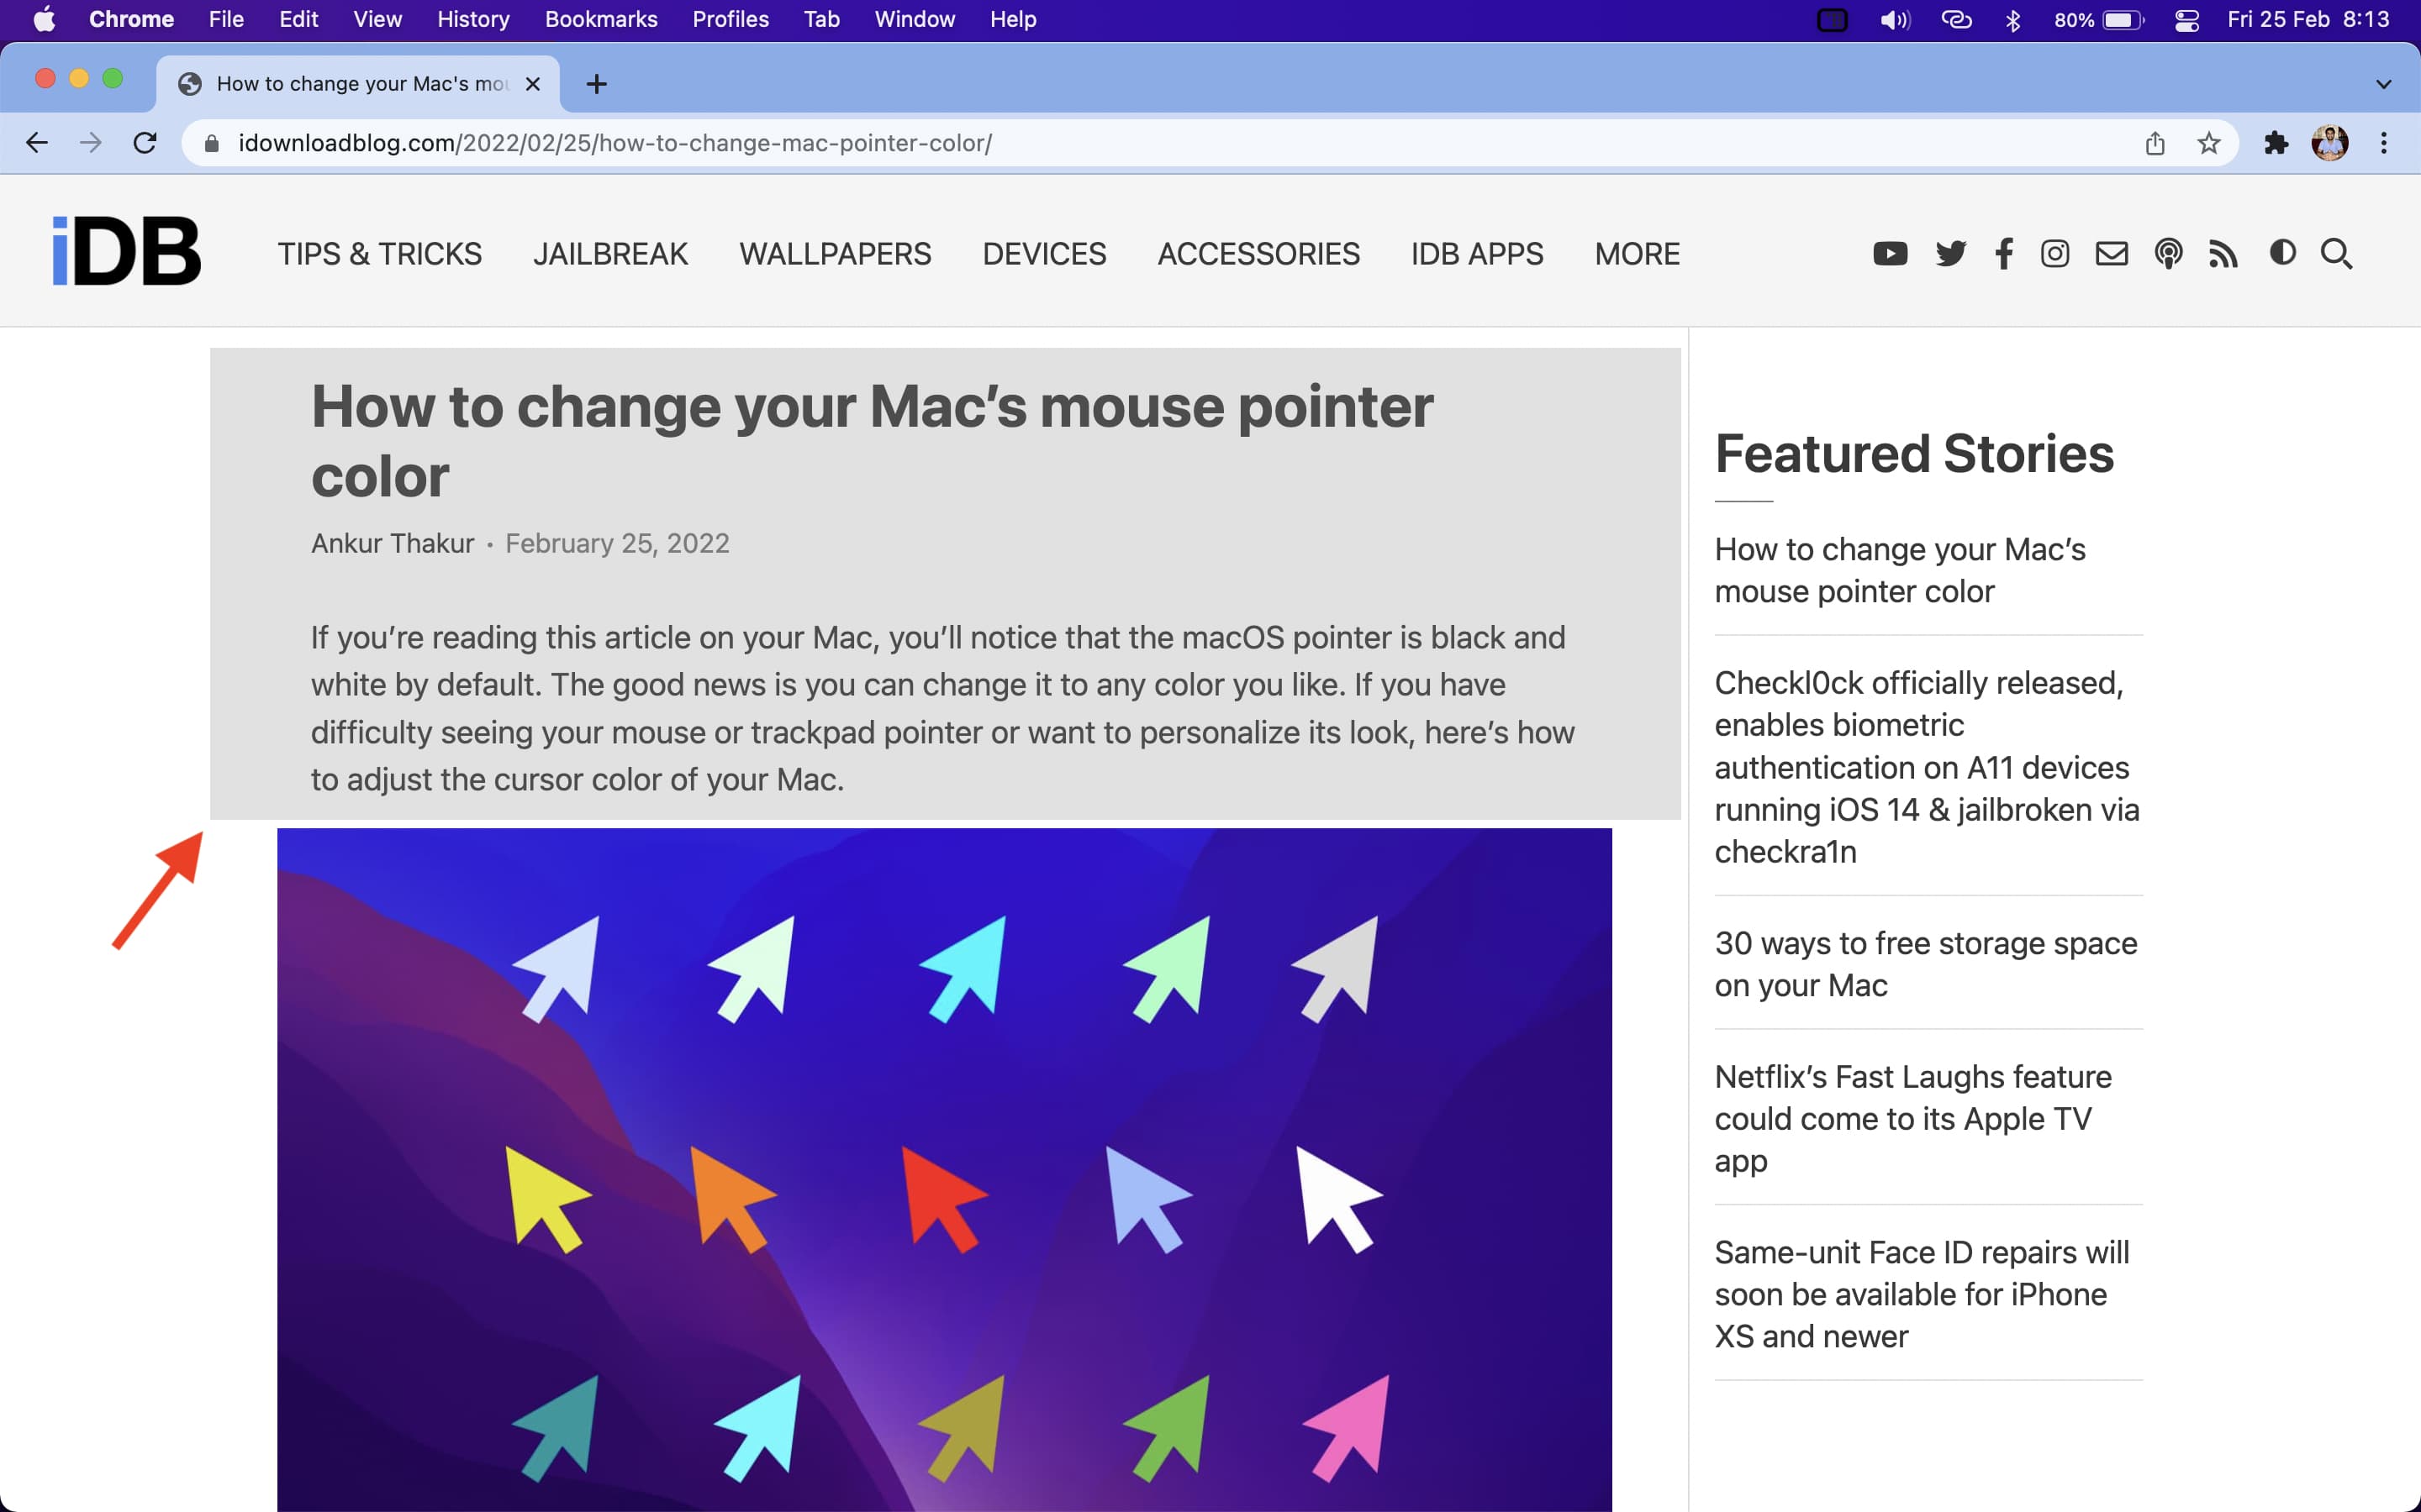Click the Bluetooth menu bar icon
This screenshot has height=1512, width=2421.
coord(2012,20)
